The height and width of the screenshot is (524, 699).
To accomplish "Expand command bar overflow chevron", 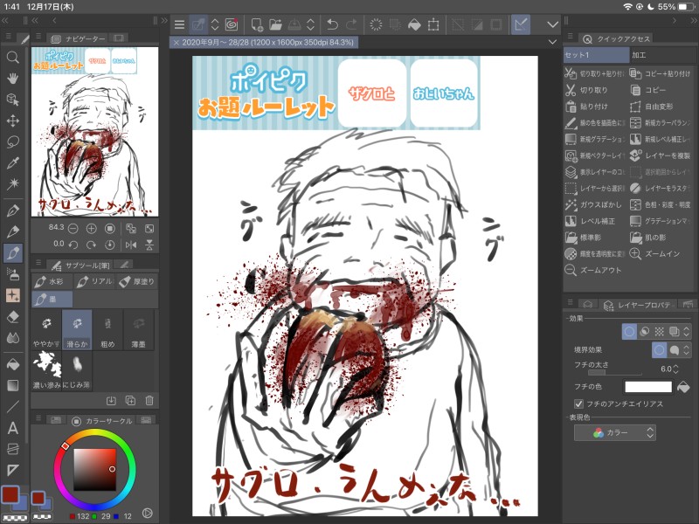I will tap(553, 24).
